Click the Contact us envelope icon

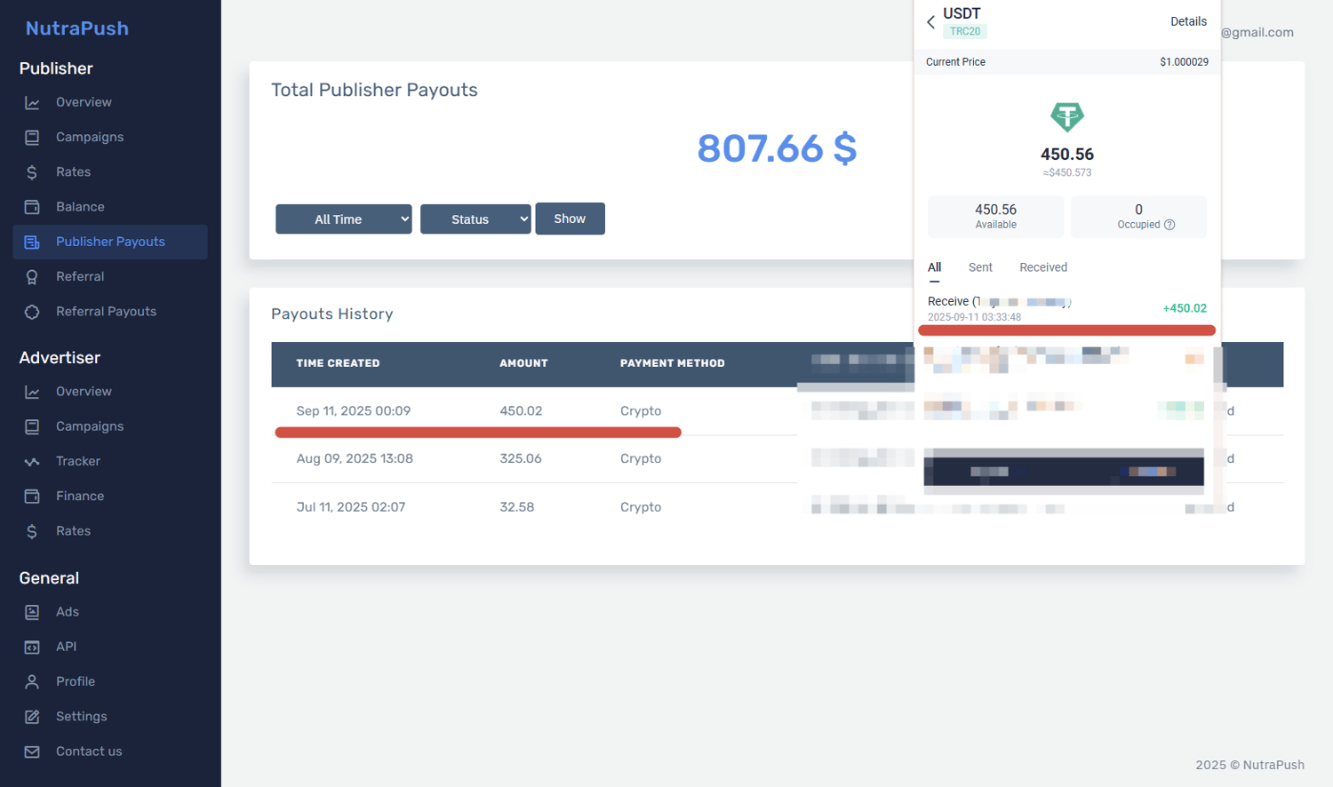click(32, 751)
